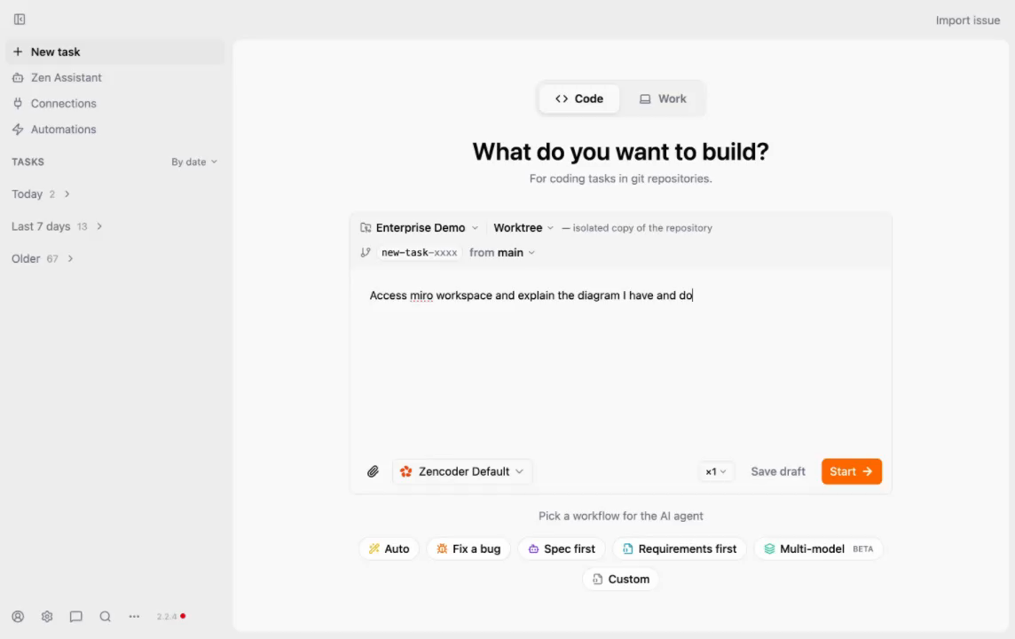Select New task in sidebar
This screenshot has width=1015, height=639.
(x=115, y=51)
